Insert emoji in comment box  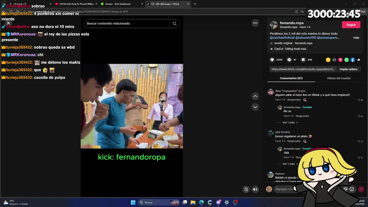click(x=352, y=189)
